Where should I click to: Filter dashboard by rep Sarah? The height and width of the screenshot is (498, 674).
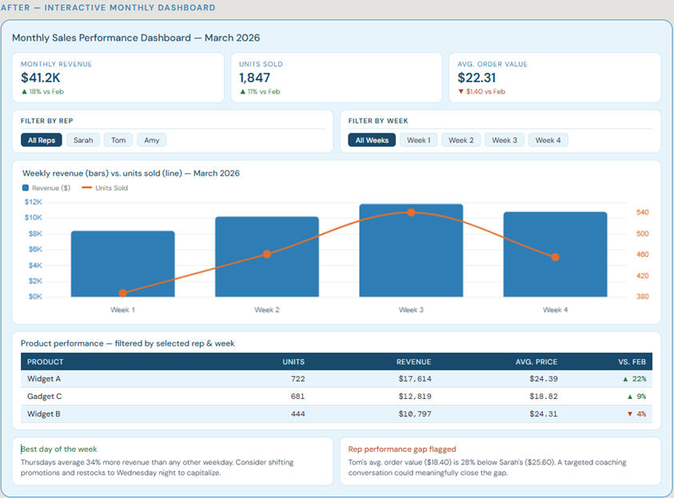tap(83, 140)
